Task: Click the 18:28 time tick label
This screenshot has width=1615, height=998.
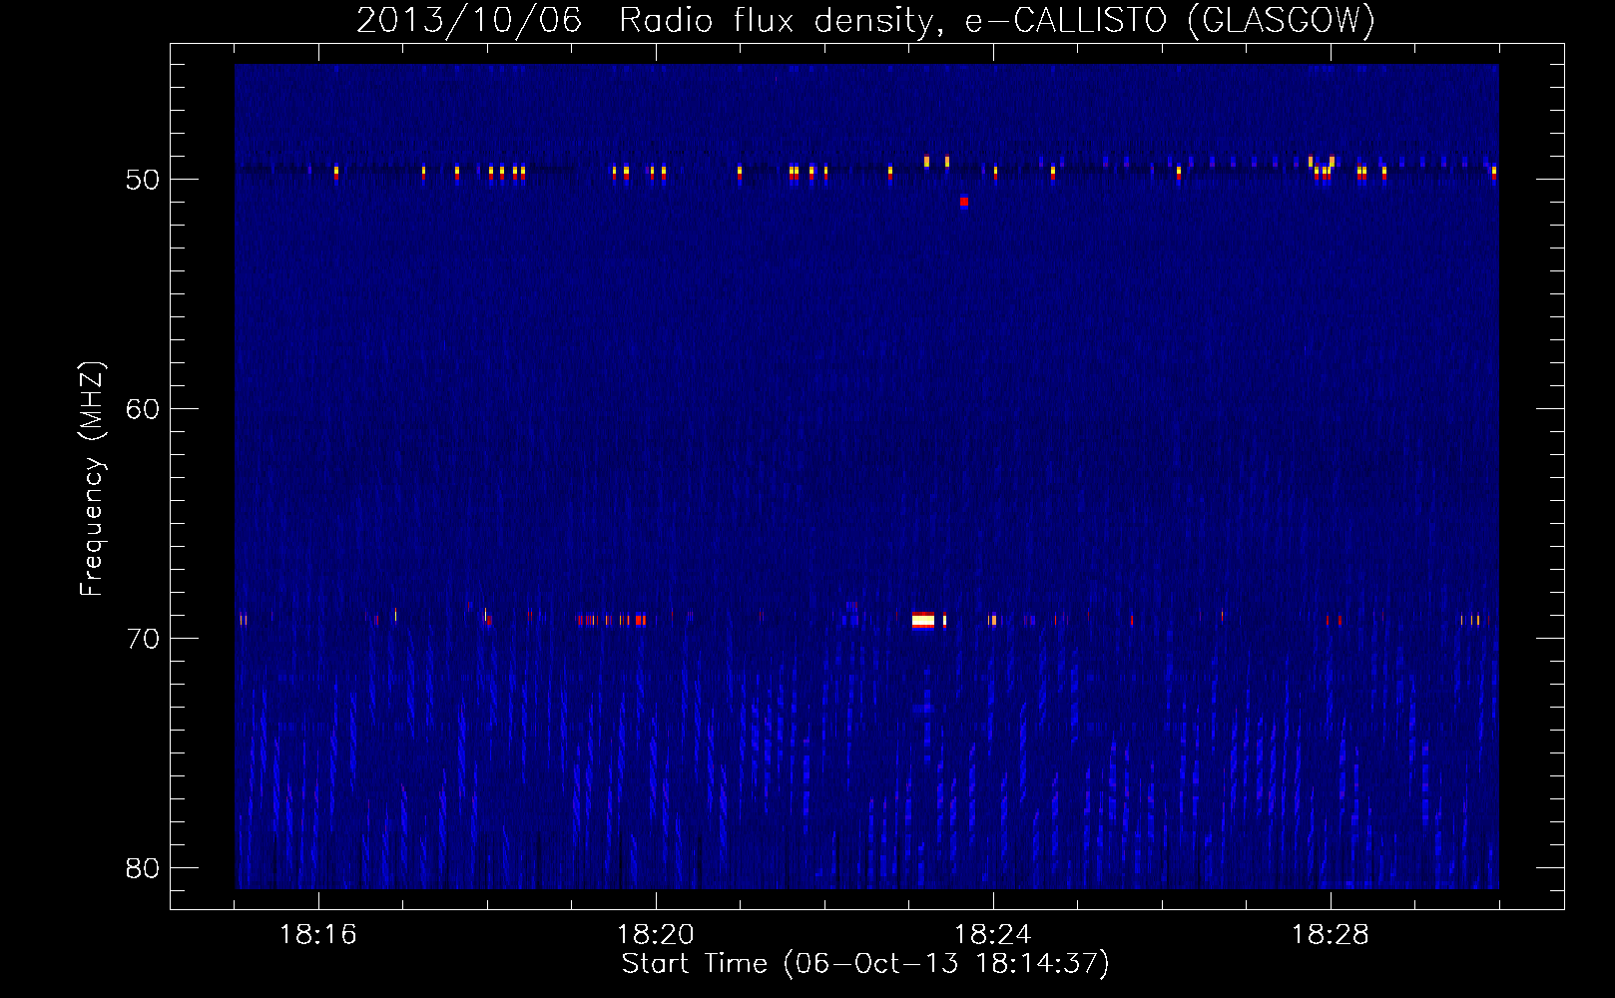Action: pos(1331,935)
